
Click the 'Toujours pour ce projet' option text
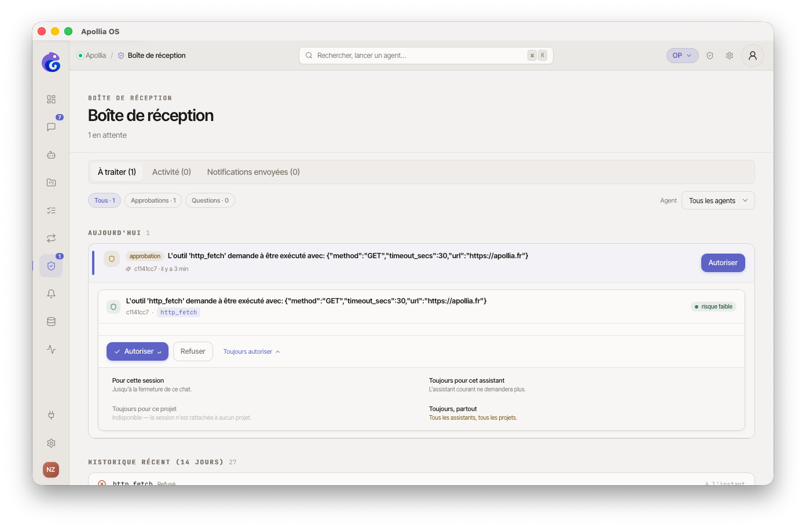144,409
